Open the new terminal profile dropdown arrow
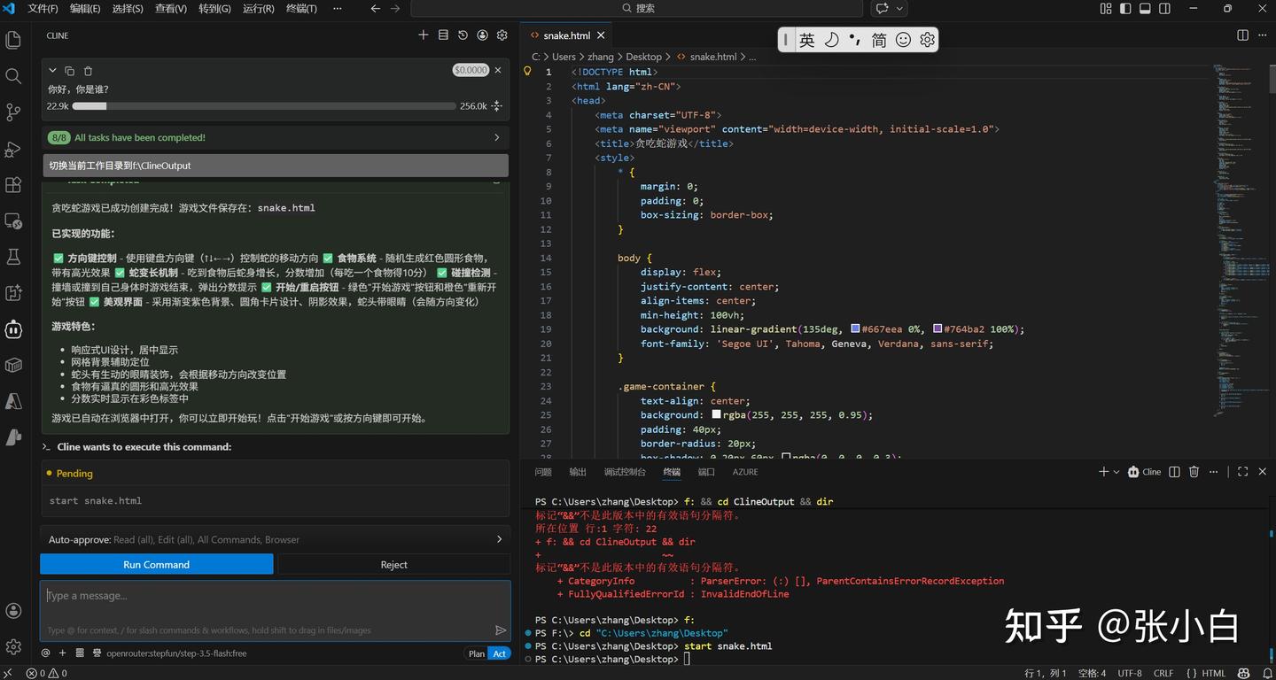Viewport: 1276px width, 680px height. coord(1116,472)
